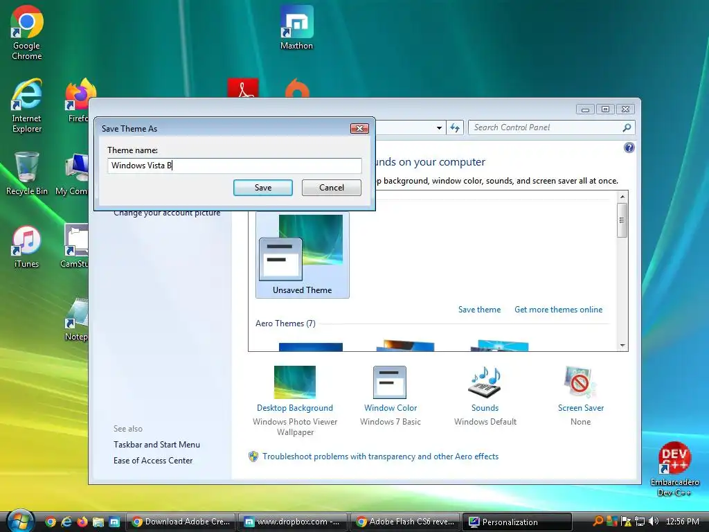Image resolution: width=709 pixels, height=532 pixels.
Task: Open the iTunes desktop shortcut
Action: pos(26,247)
